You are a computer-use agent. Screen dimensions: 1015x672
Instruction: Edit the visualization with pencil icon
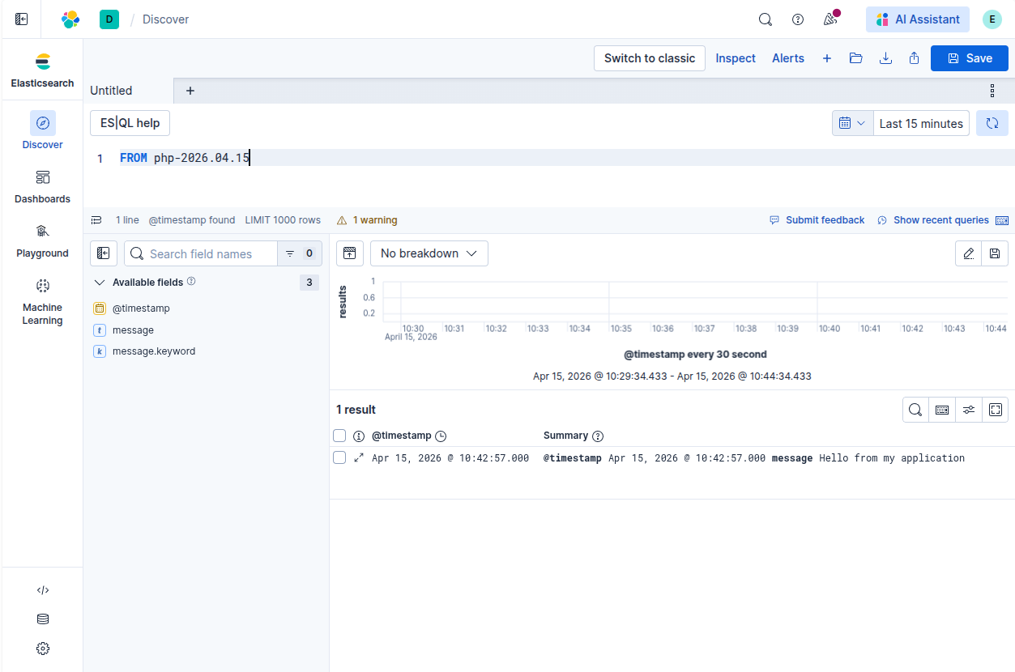pyautogui.click(x=969, y=253)
